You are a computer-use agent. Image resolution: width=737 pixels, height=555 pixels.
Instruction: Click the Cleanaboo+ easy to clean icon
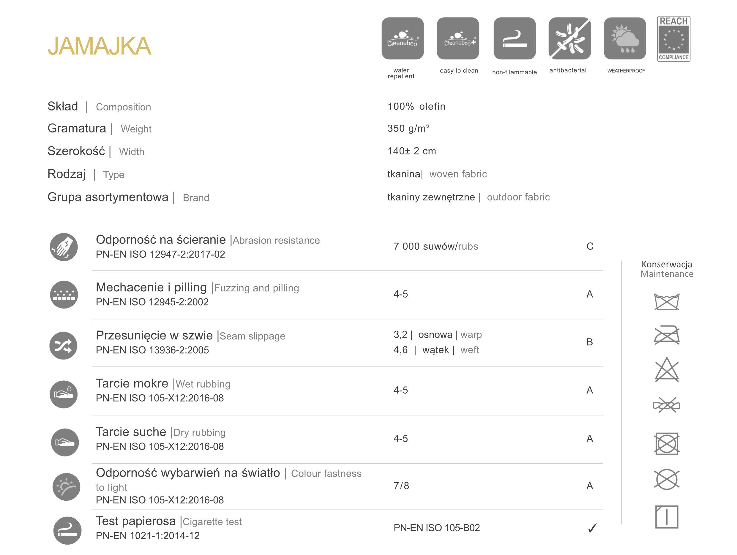pos(458,38)
